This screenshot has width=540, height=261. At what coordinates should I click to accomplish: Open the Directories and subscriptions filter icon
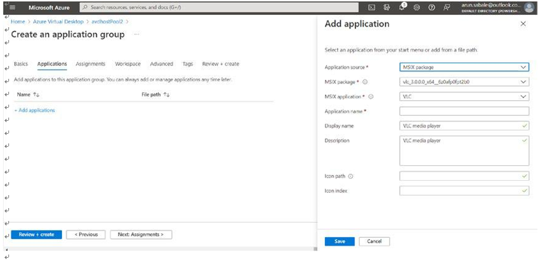(x=386, y=8)
